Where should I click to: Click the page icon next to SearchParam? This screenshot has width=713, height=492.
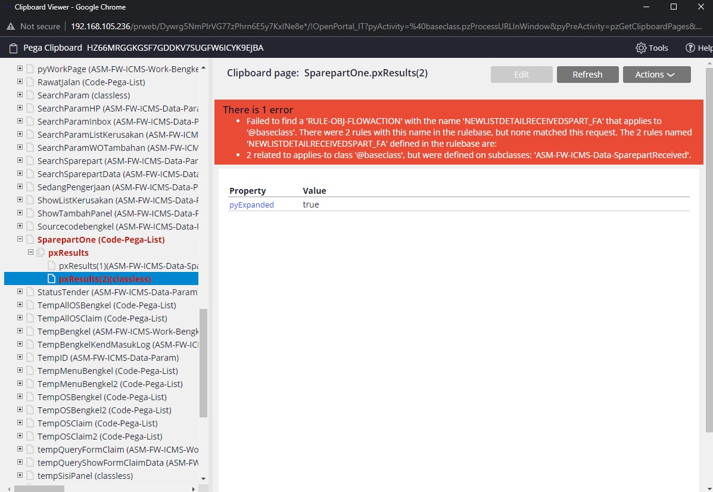point(29,95)
